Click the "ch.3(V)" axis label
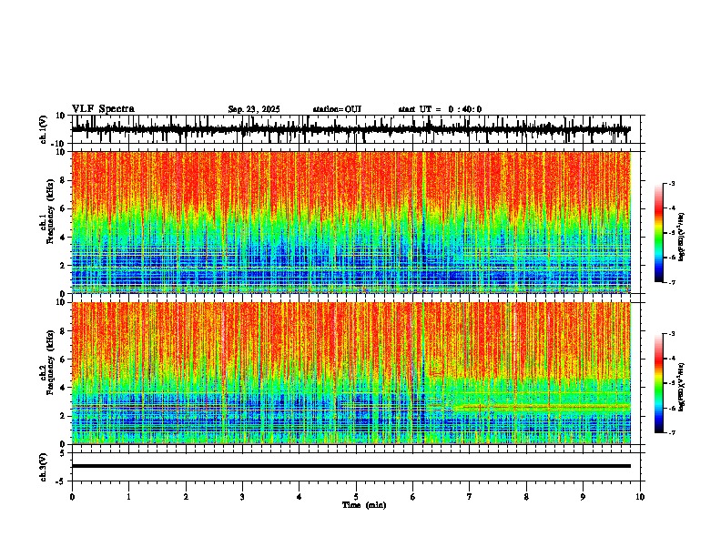Screen dimensions: 721x557 pos(44,467)
